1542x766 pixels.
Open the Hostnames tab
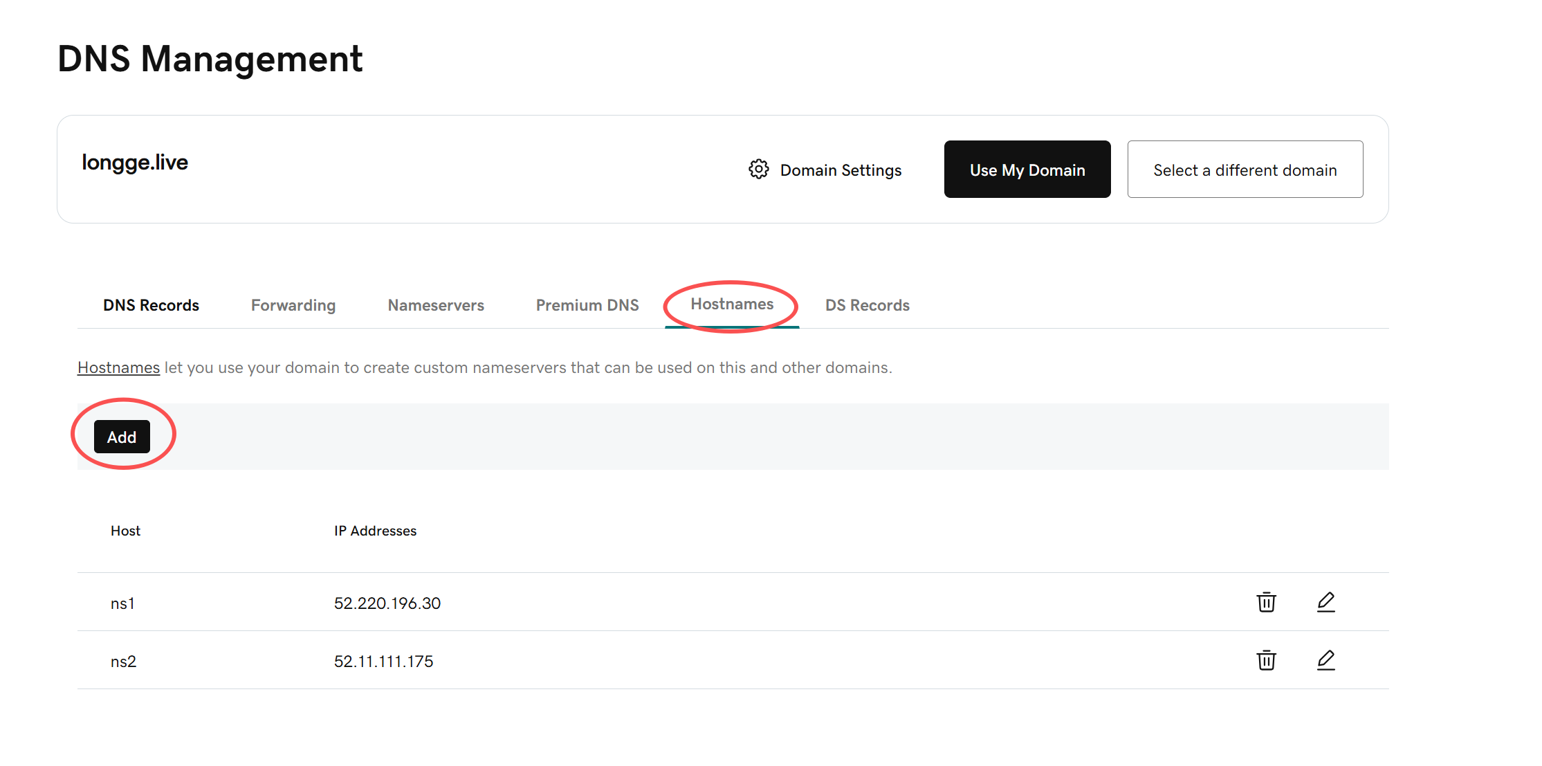click(x=732, y=304)
